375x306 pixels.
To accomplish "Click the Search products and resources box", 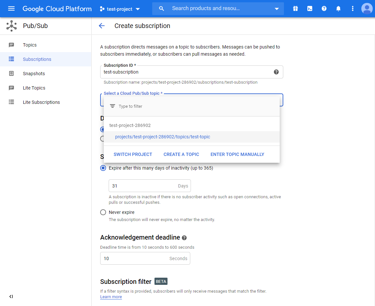I will coord(218,8).
